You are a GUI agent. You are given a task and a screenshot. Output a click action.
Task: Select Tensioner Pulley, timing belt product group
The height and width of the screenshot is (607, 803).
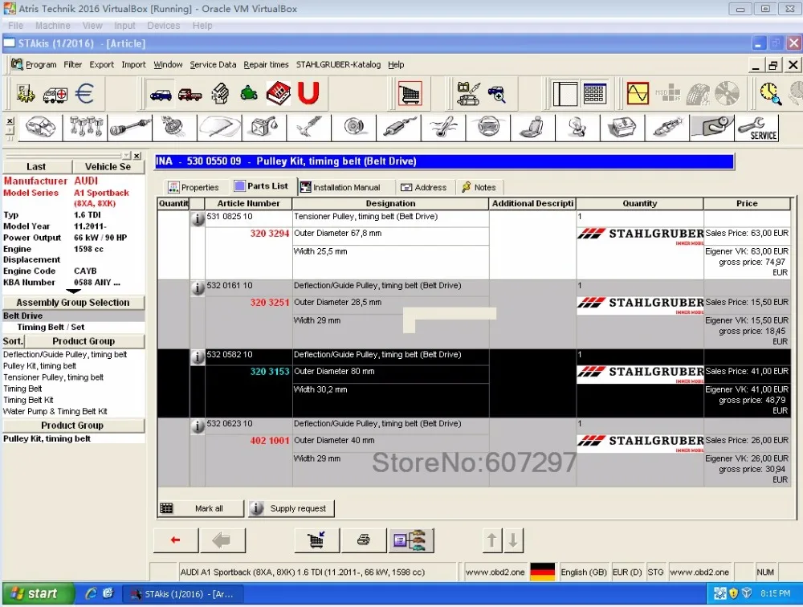53,377
